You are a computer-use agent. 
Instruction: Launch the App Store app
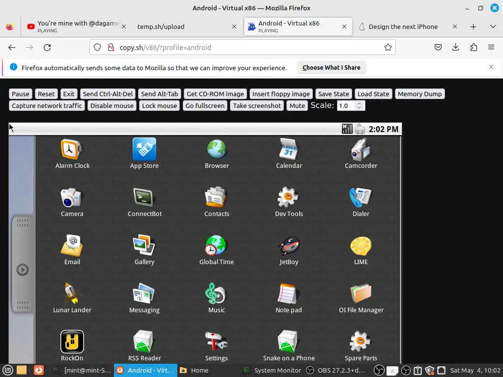[x=144, y=154]
